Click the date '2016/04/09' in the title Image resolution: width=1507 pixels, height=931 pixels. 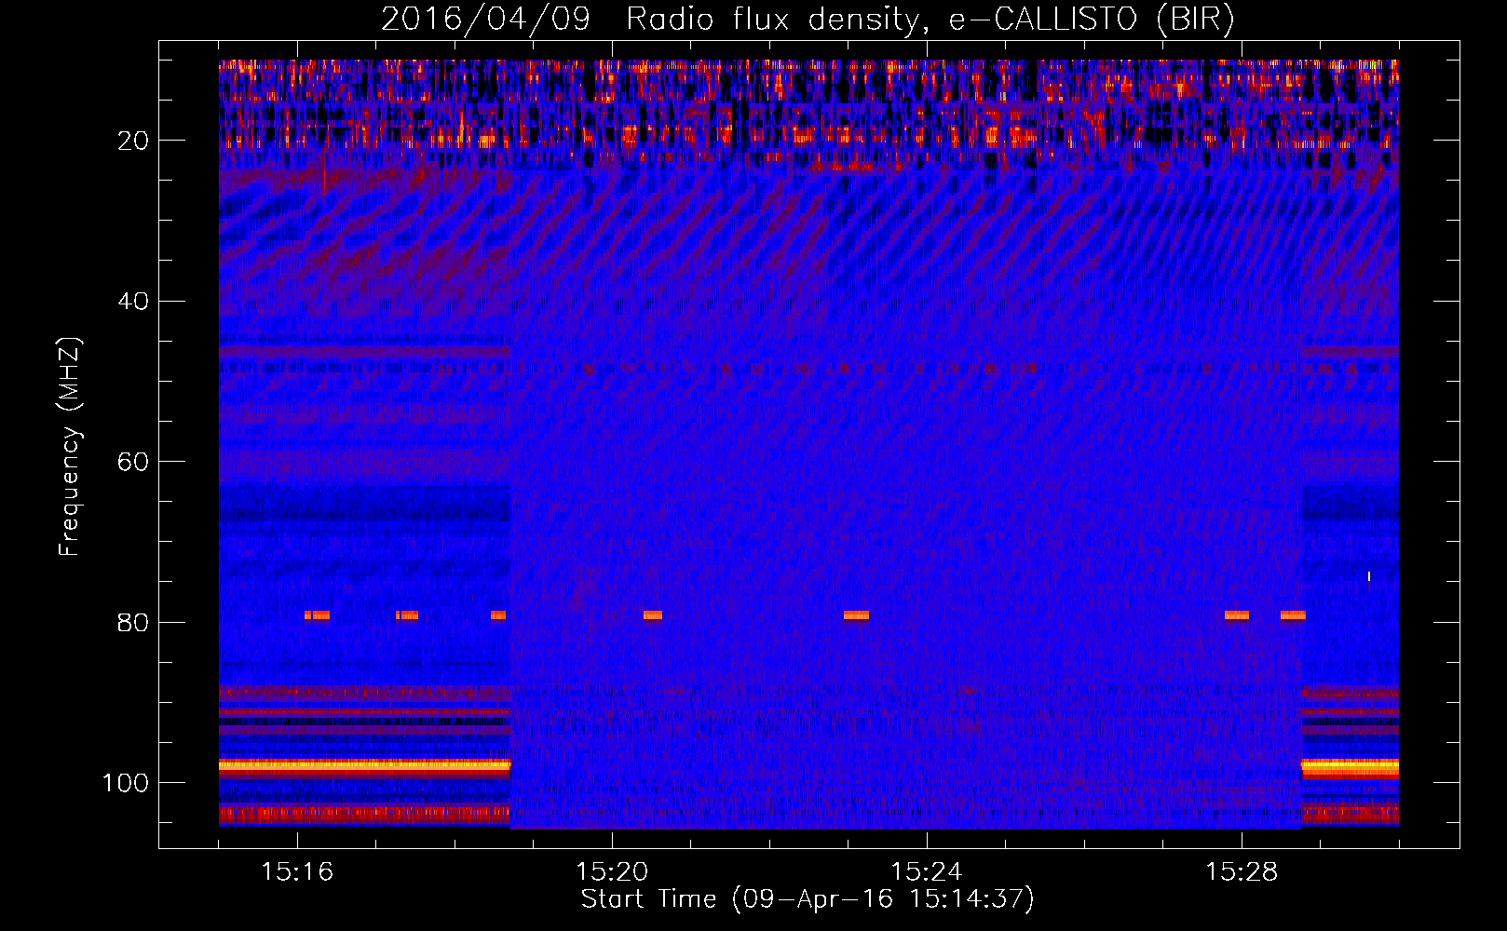[x=485, y=20]
